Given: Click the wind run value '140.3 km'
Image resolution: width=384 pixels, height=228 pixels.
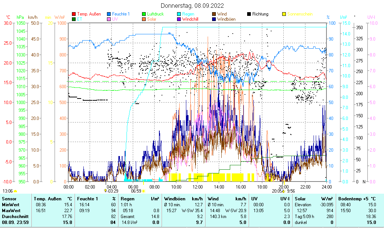Looking at the screenshot, I should pyautogui.click(x=218, y=217).
